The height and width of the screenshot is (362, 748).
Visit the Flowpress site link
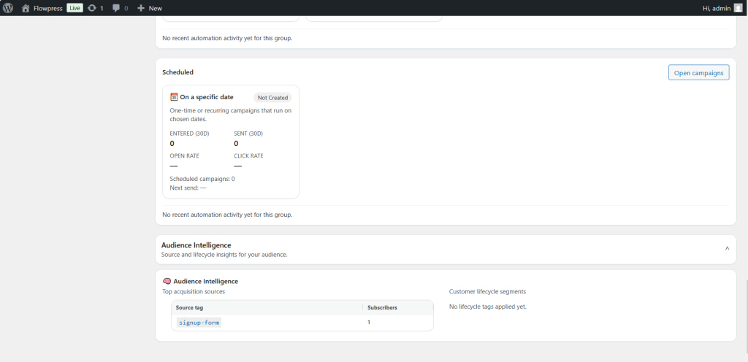[x=47, y=8]
